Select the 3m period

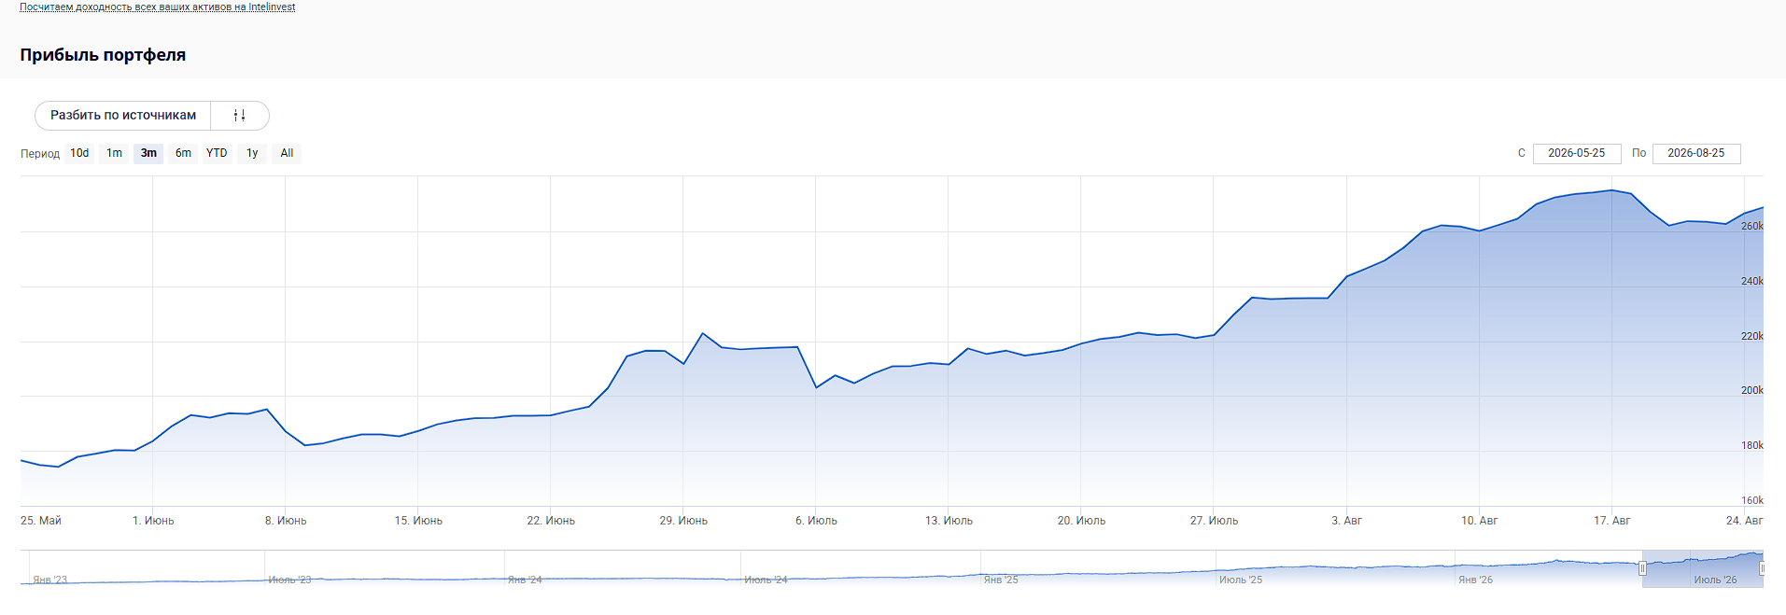[x=148, y=153]
